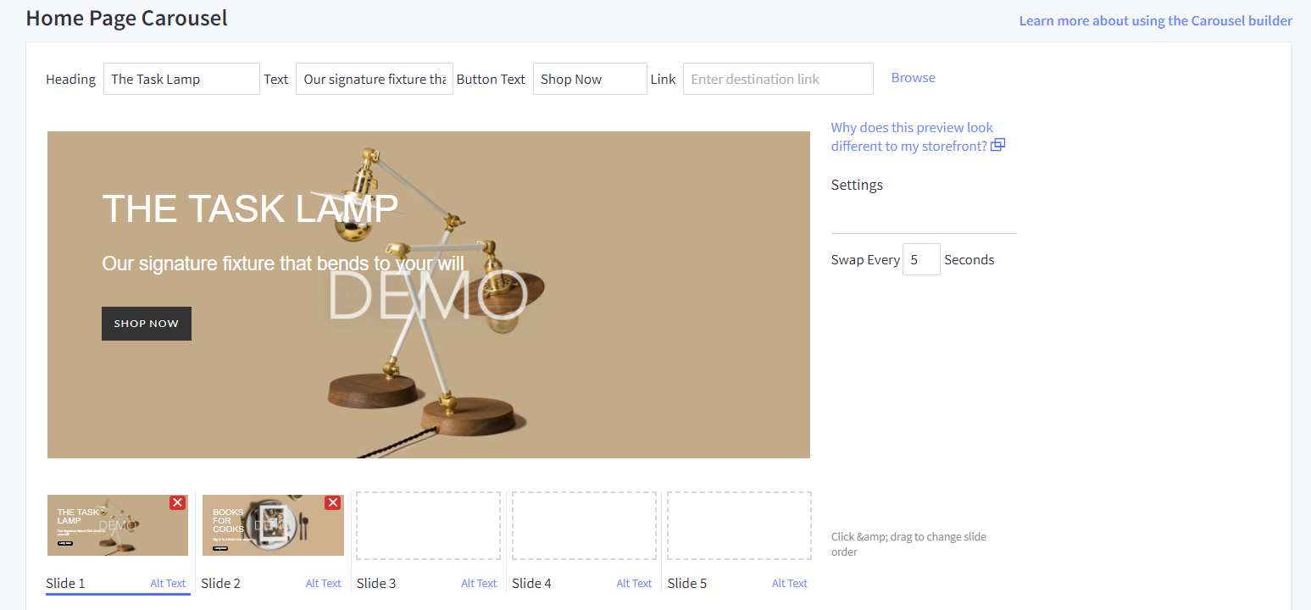Click the empty Slide 3 placeholder
Image resolution: width=1311 pixels, height=610 pixels.
[x=428, y=525]
